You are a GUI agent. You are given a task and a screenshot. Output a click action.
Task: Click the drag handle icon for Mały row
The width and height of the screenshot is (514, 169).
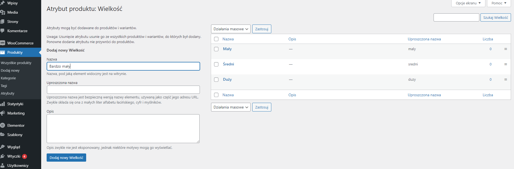coord(506,49)
